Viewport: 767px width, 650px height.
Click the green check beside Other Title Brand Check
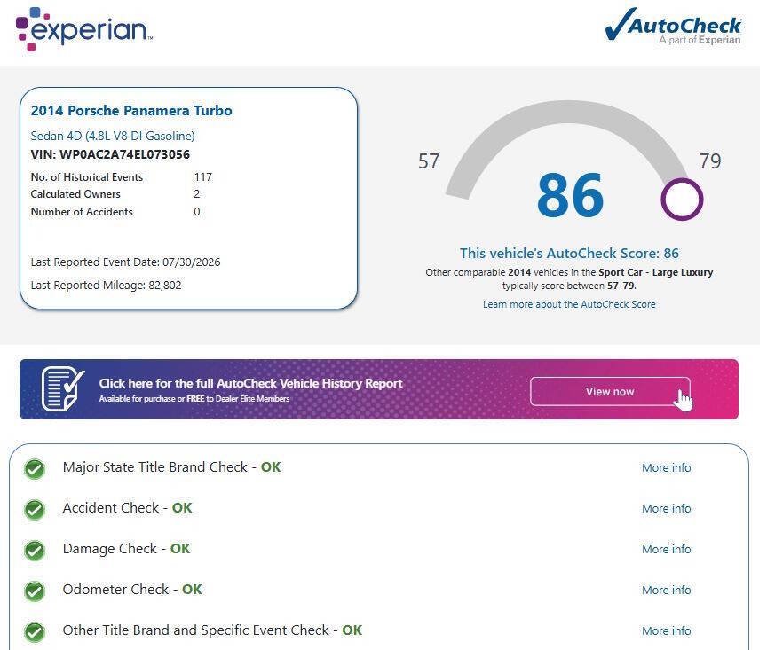pos(35,632)
